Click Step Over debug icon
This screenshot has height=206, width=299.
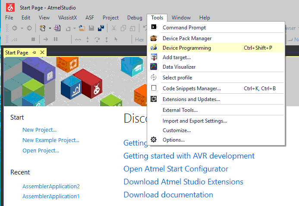coord(97,39)
